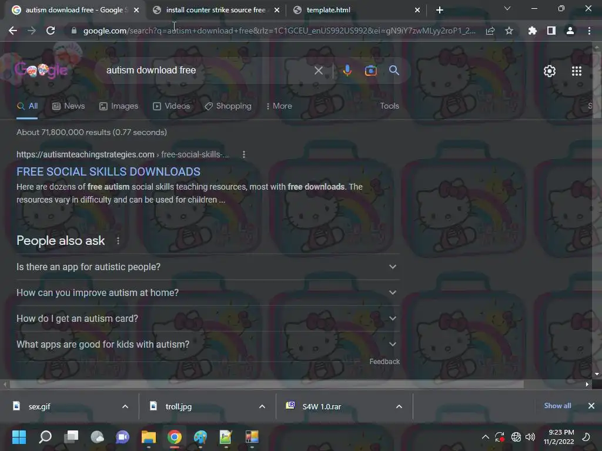Expand 'Is there an app for autistic people?'
602x451 pixels.
point(208,267)
